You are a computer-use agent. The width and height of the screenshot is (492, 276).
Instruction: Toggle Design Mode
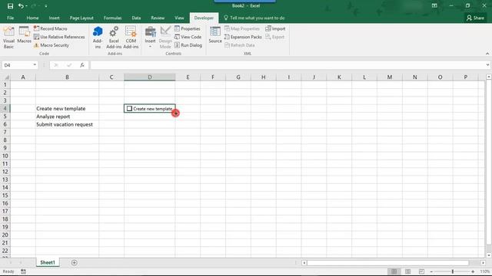tap(165, 38)
